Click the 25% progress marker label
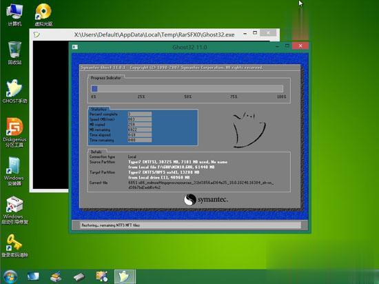Viewport: 379px width, 284px height. [141, 97]
